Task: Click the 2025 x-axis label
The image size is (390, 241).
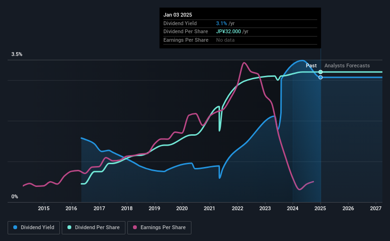Action: tap(320, 208)
